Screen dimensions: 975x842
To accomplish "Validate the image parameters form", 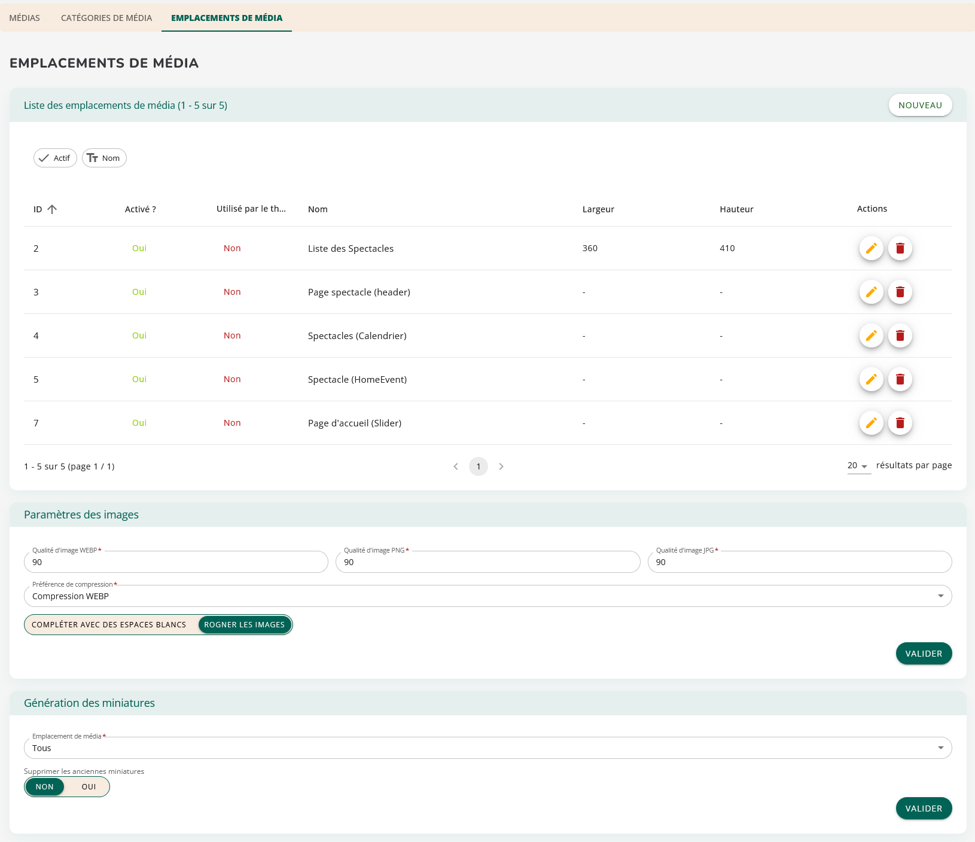I will [x=924, y=654].
